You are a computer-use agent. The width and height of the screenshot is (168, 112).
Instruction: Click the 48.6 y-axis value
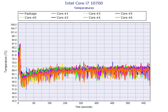[x=14, y=93]
